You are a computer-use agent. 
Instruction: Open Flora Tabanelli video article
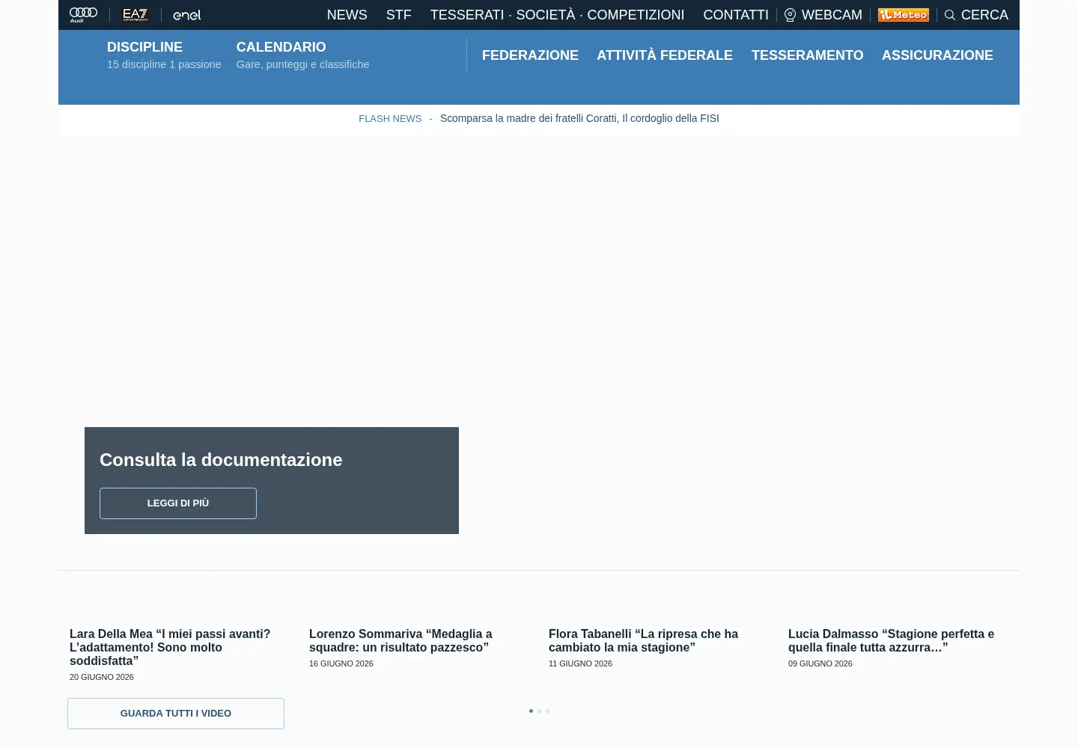[643, 640]
